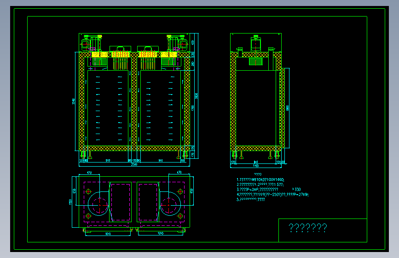This screenshot has width=399, height=258.
Task: Click the motor on top of the side view
Action: [x=256, y=43]
